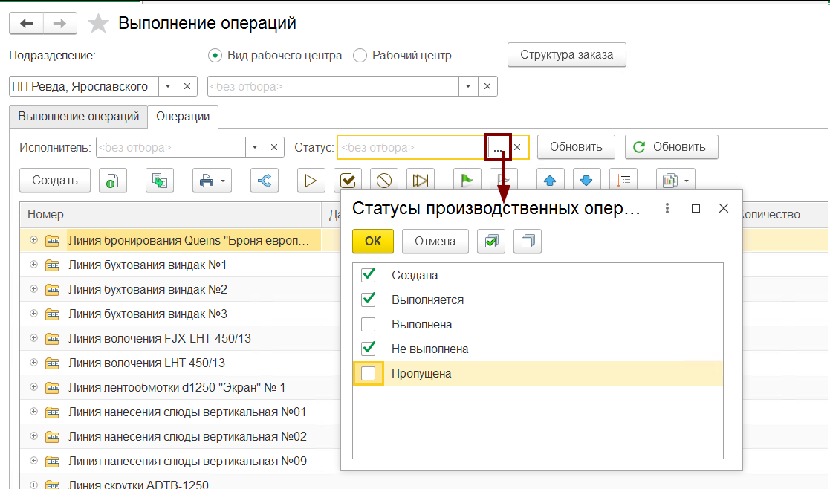Select Линия нанесения слюды вертикальная №09 row
Image resolution: width=830 pixels, height=489 pixels.
point(180,461)
